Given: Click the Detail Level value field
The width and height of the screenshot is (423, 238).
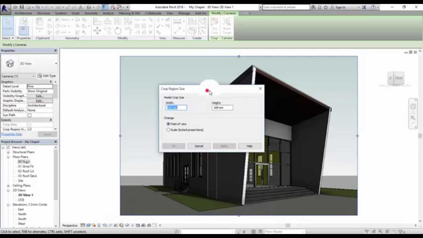Looking at the screenshot, I should tap(40, 86).
